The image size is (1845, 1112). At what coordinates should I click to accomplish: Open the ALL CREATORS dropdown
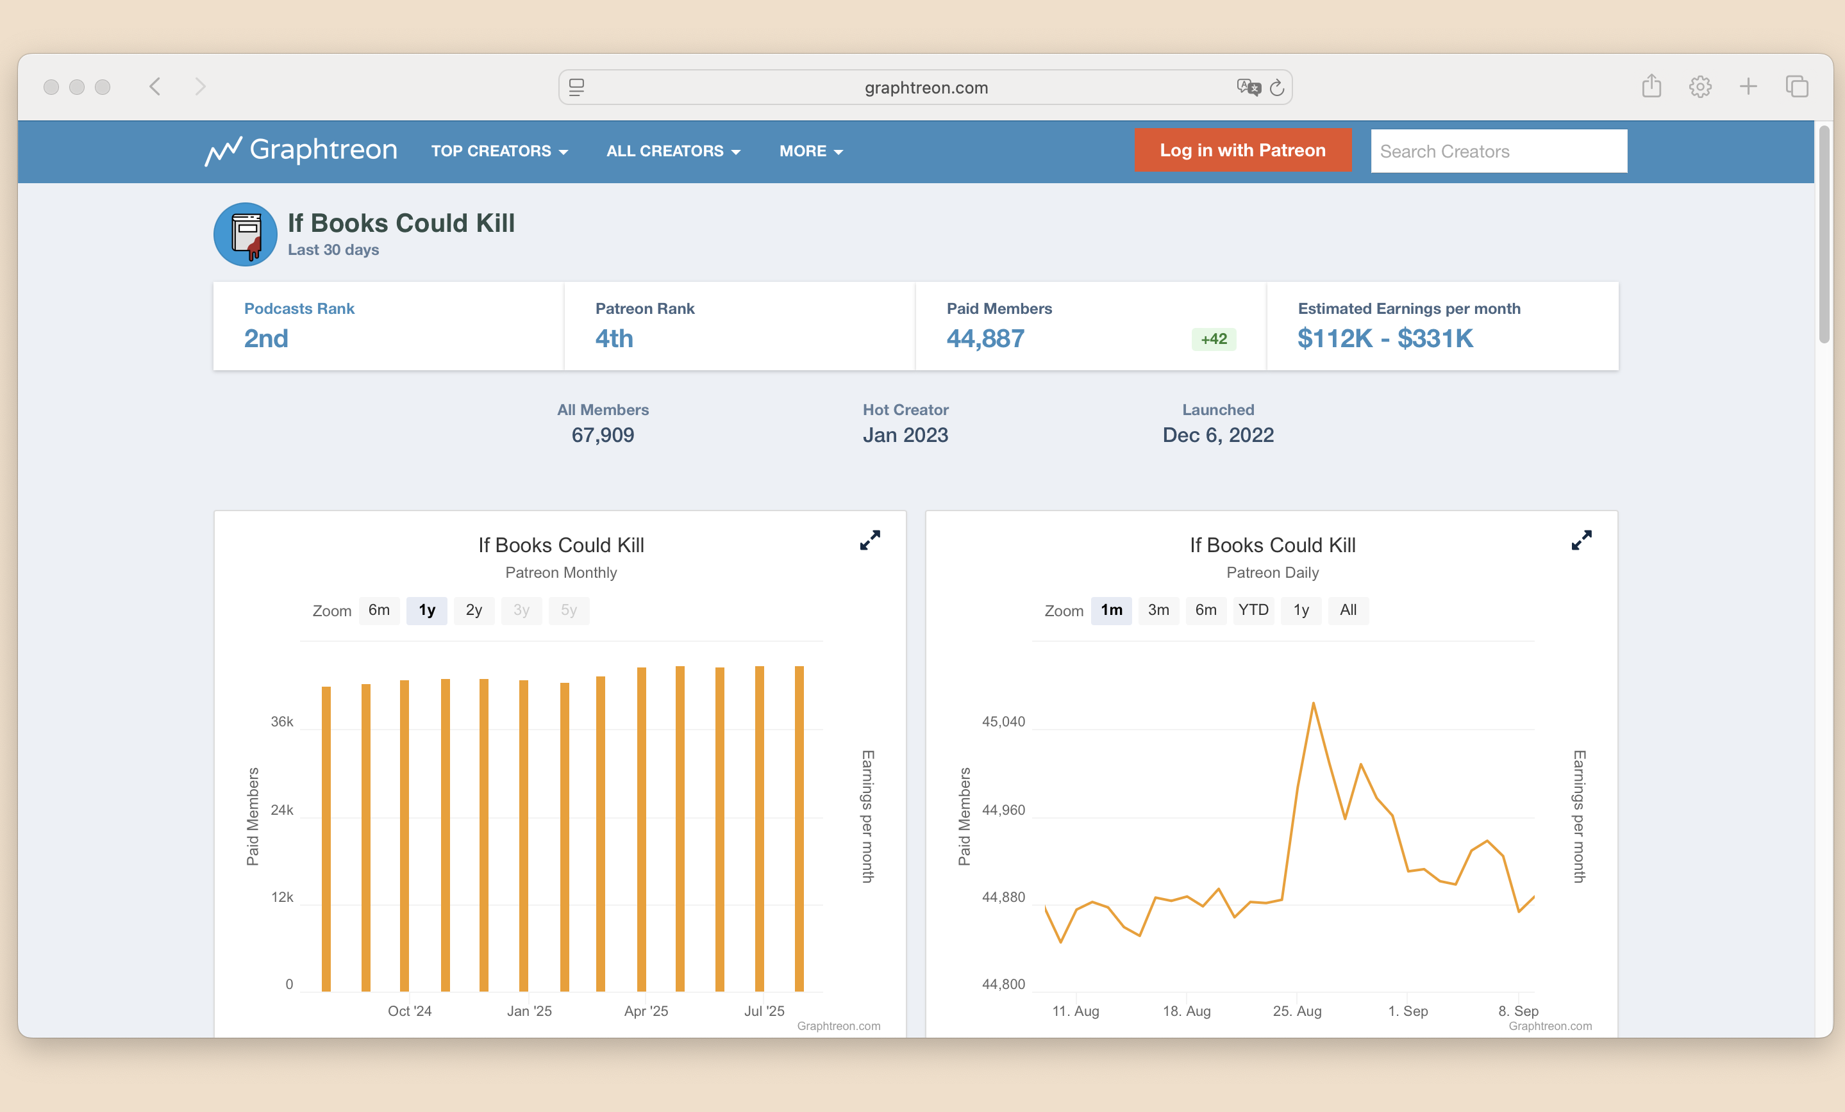click(x=672, y=151)
